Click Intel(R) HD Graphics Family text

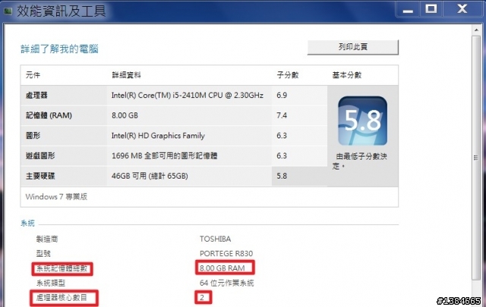158,135
